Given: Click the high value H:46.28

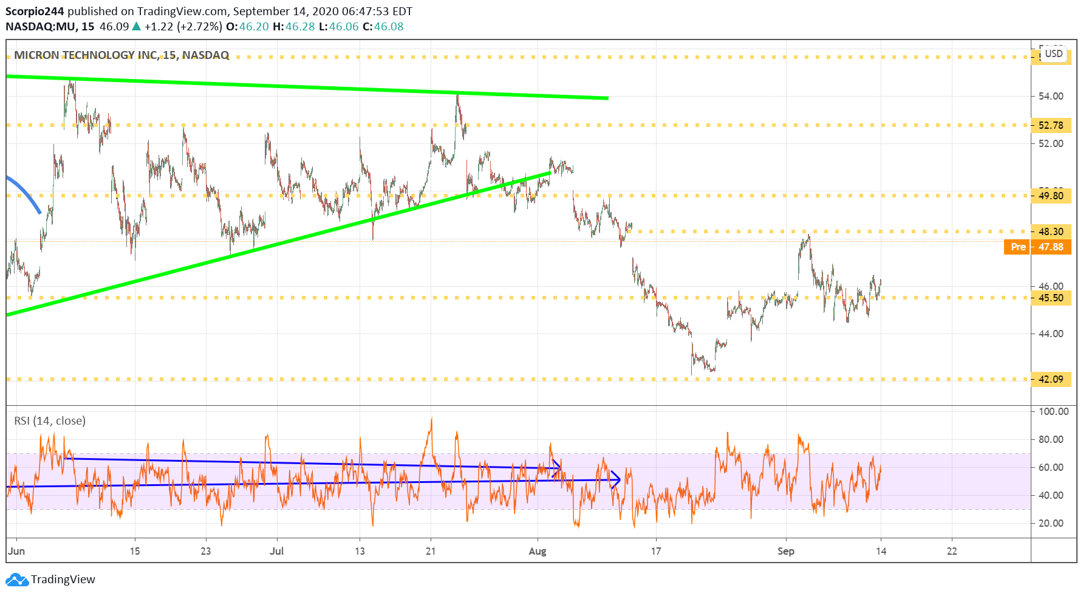Looking at the screenshot, I should point(294,27).
